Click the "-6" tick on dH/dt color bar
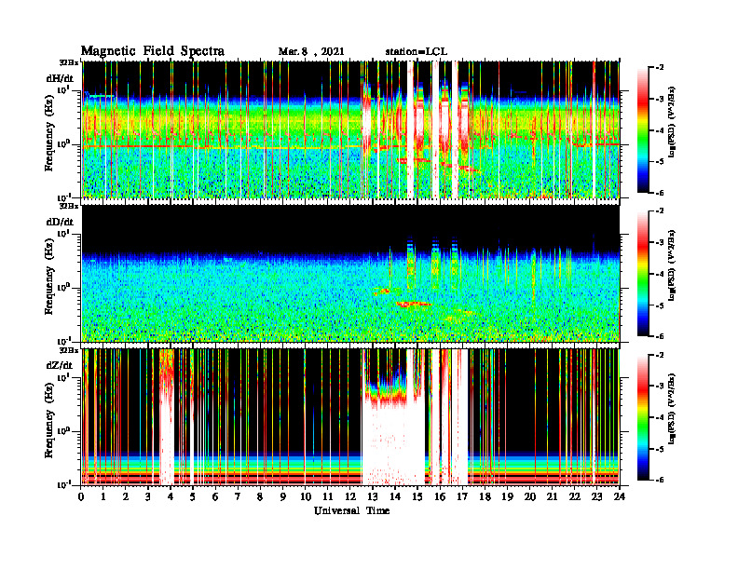 coord(659,193)
